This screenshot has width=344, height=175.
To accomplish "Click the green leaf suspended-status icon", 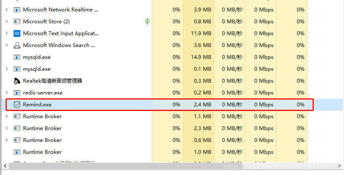I will pos(148,22).
